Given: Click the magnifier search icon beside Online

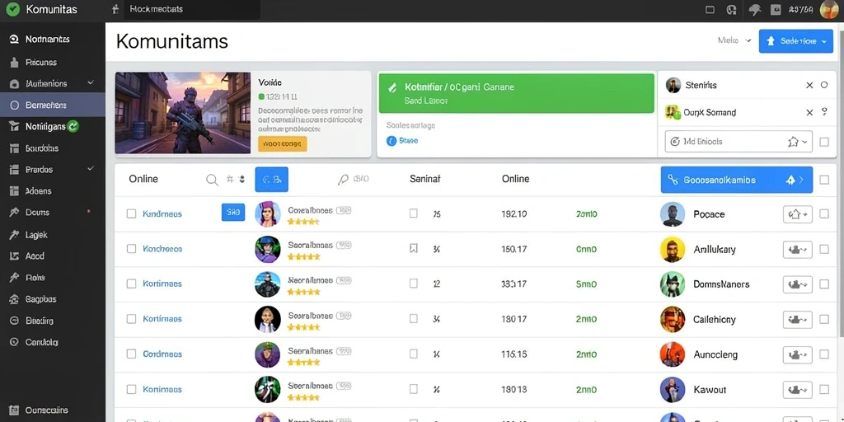Looking at the screenshot, I should (212, 180).
